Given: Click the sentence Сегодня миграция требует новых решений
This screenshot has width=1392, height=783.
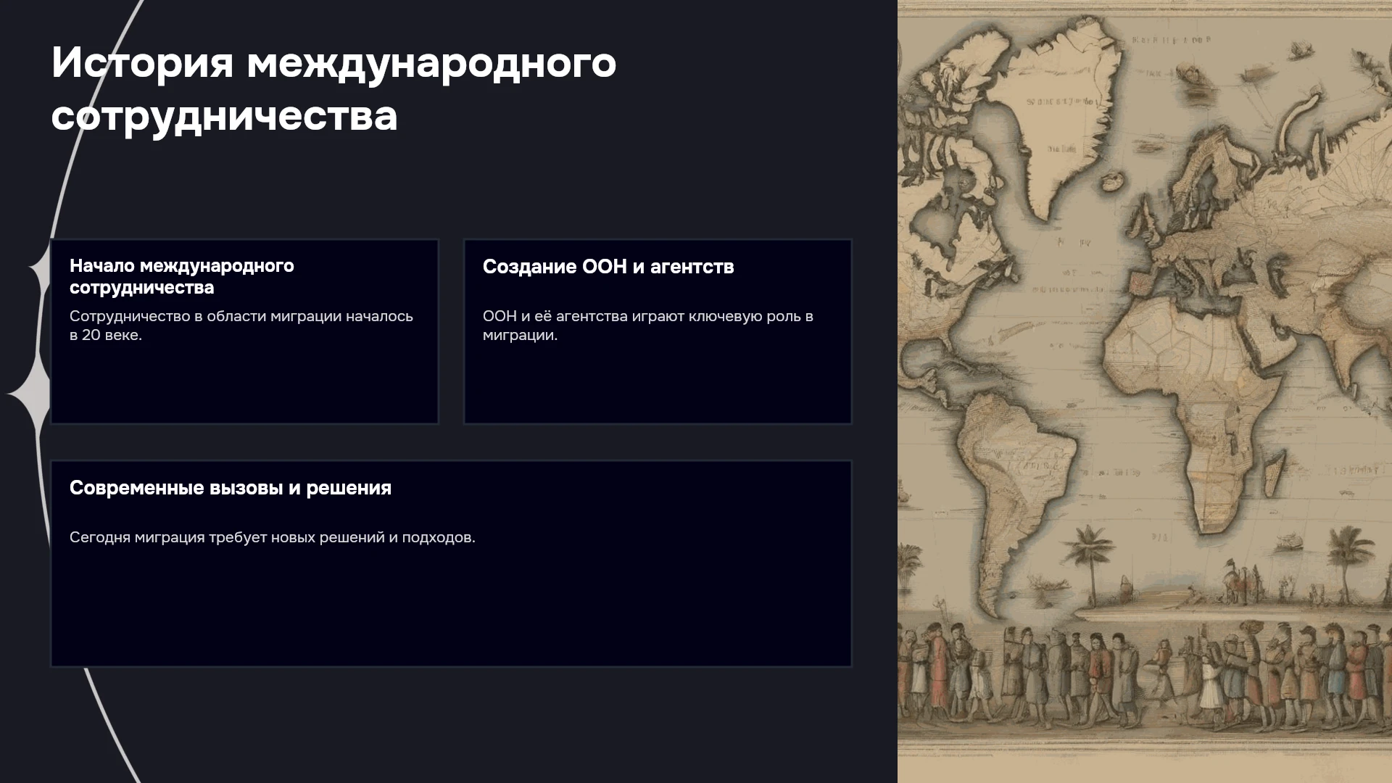Looking at the screenshot, I should 273,537.
